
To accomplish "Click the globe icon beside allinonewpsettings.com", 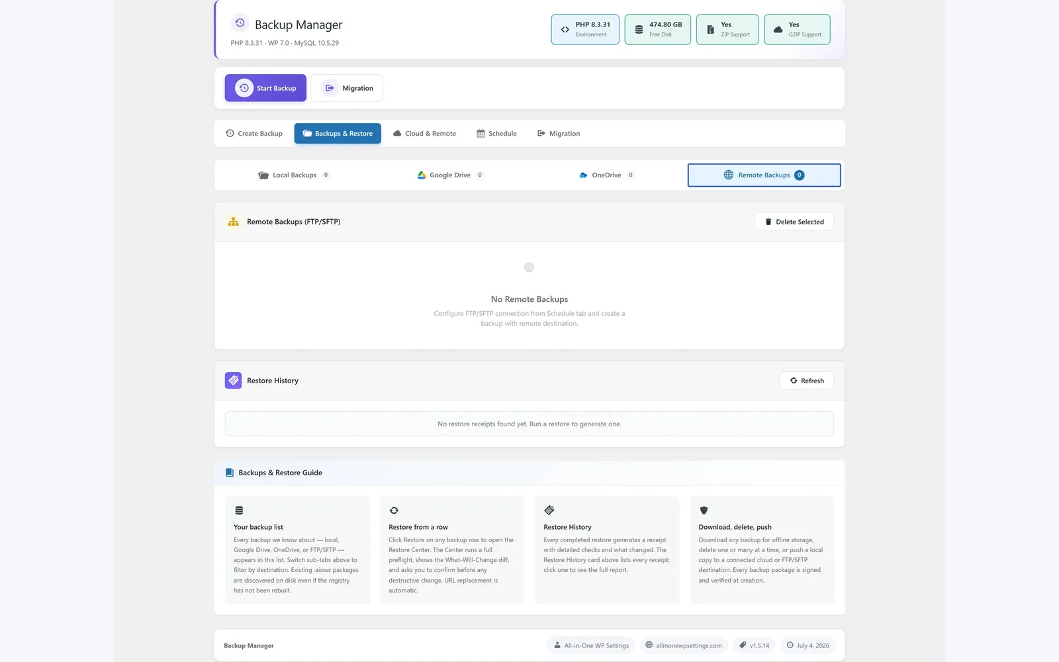I will pyautogui.click(x=649, y=645).
